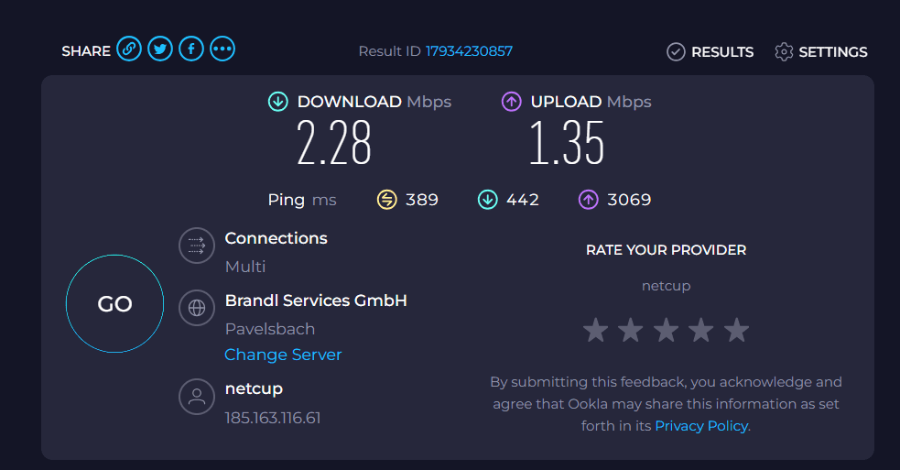
Task: Click the Change Server link
Action: pos(283,355)
